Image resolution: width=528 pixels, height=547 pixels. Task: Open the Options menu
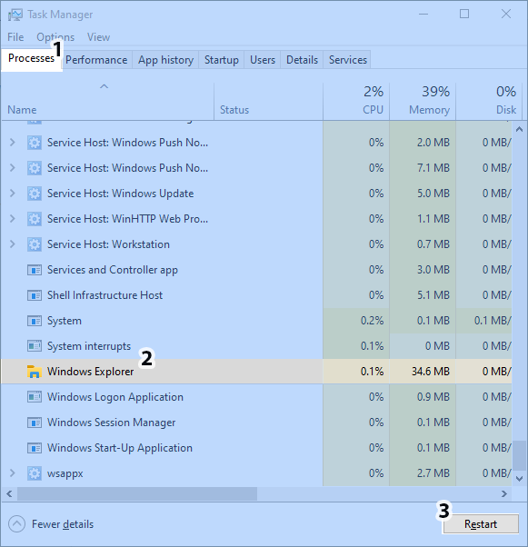55,37
